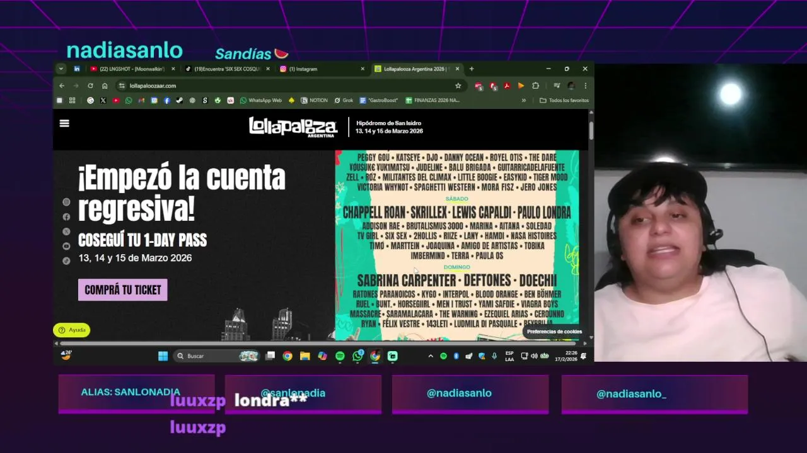Viewport: 807px width, 453px height.
Task: Open the YouTube bookmark icon
Action: click(x=116, y=100)
